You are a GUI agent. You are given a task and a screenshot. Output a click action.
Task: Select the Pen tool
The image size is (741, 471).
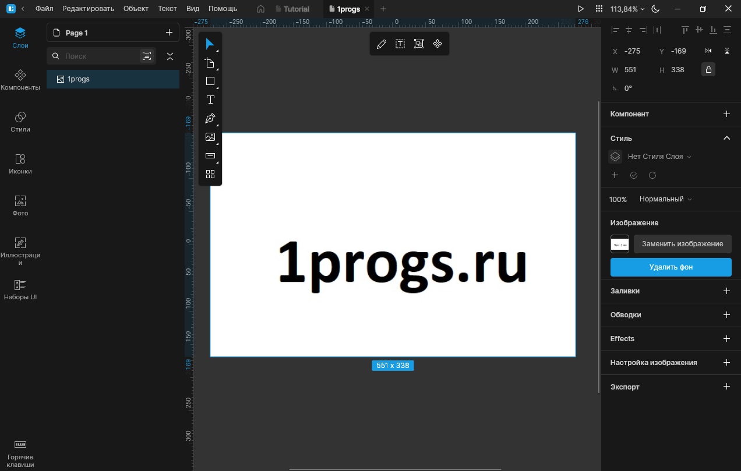(210, 119)
